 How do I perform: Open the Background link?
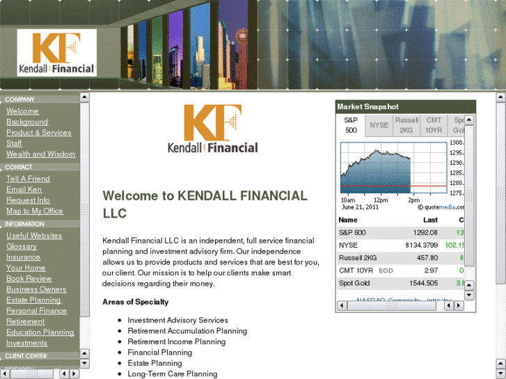pyautogui.click(x=27, y=122)
